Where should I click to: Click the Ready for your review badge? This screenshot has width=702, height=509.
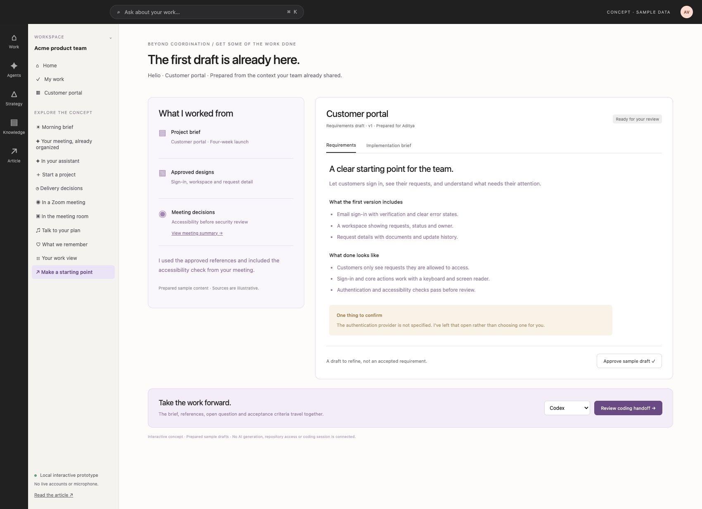(637, 119)
